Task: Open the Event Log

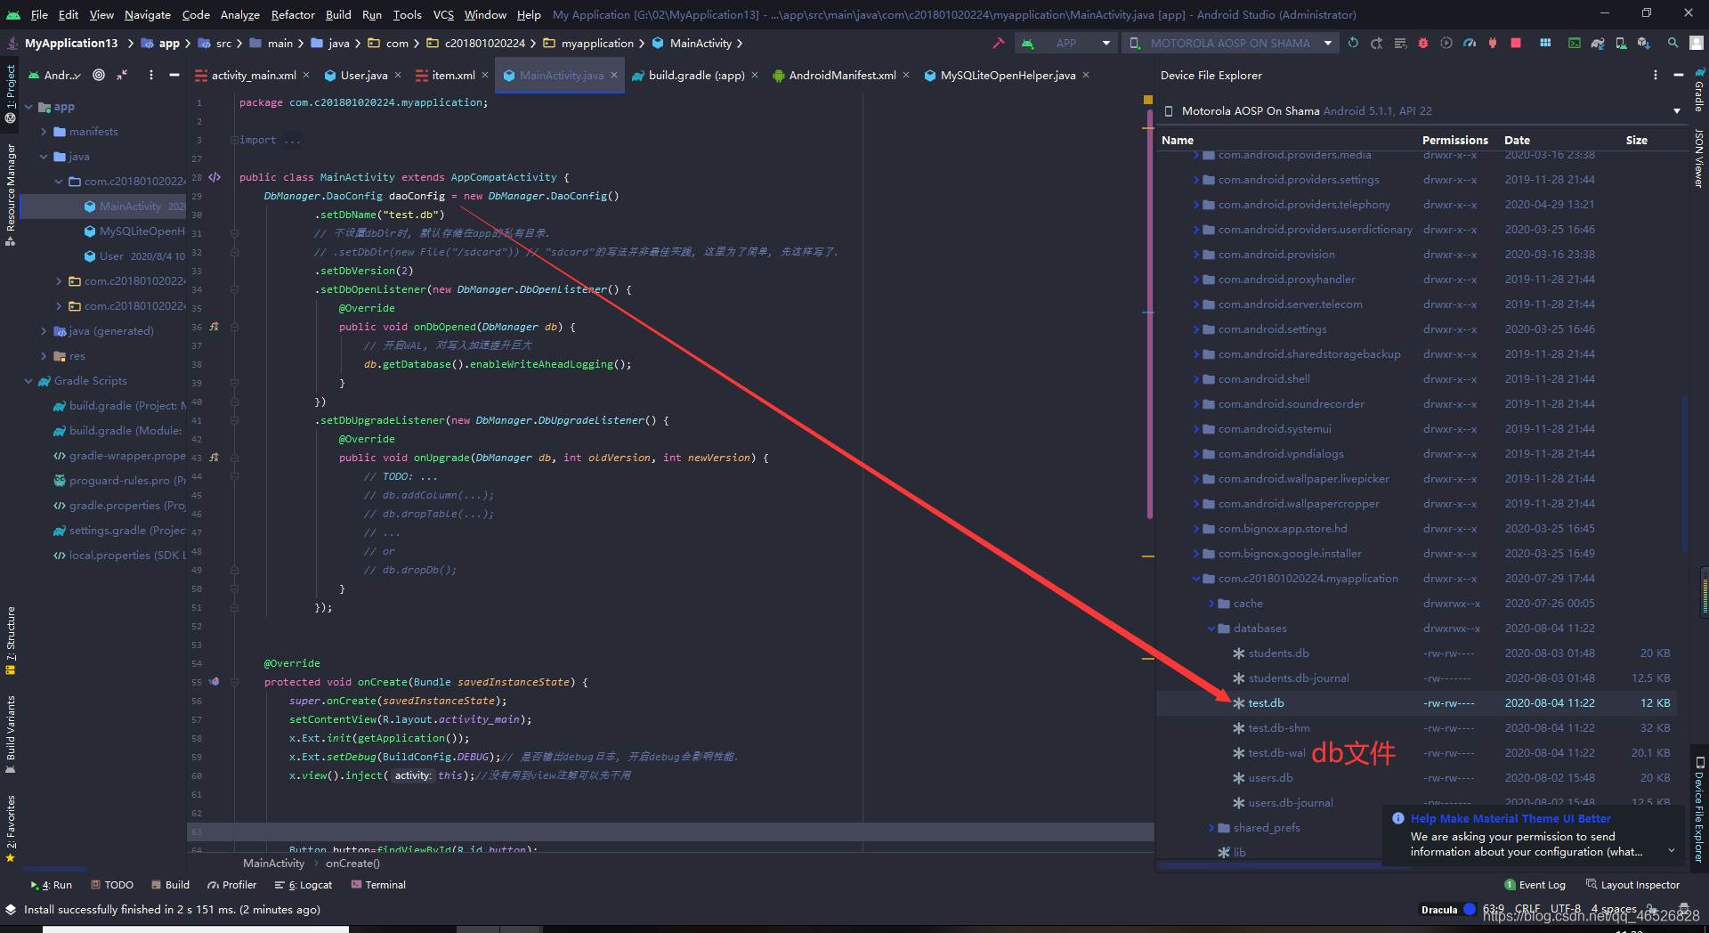Action: tap(1535, 885)
